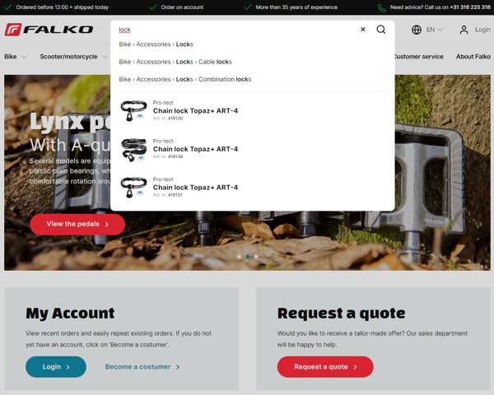Expand the Bike menu

pos(16,57)
